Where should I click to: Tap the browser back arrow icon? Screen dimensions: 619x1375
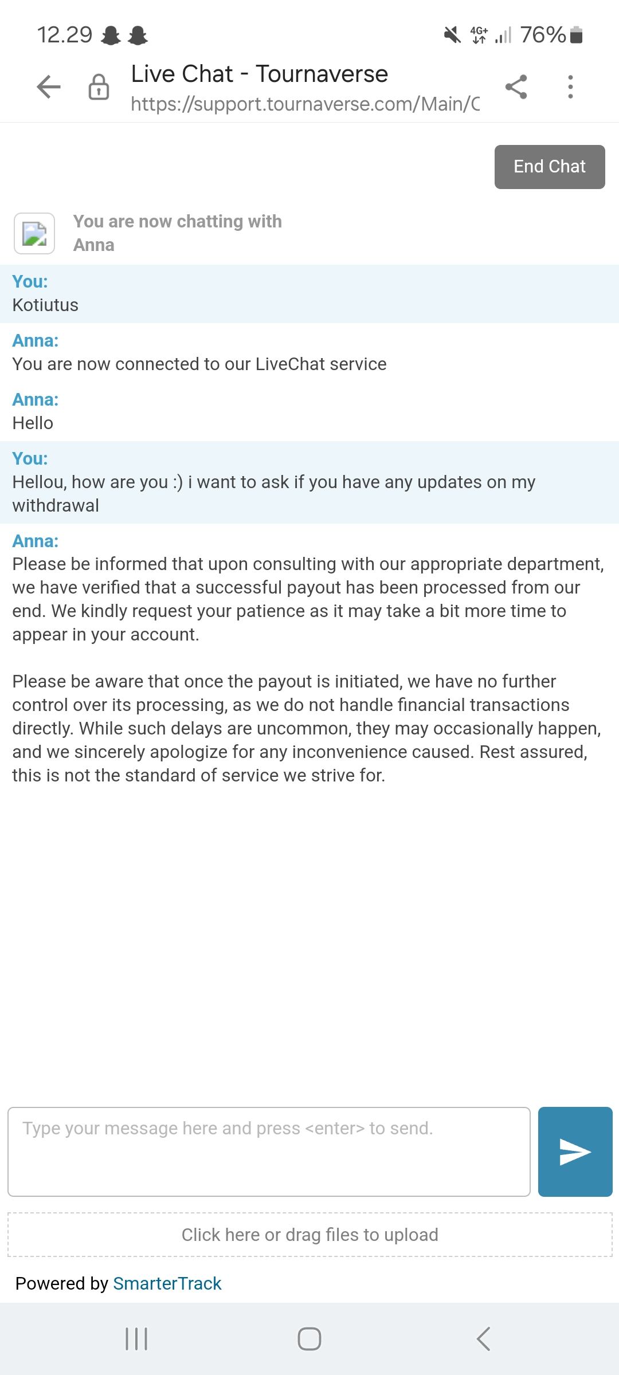49,87
